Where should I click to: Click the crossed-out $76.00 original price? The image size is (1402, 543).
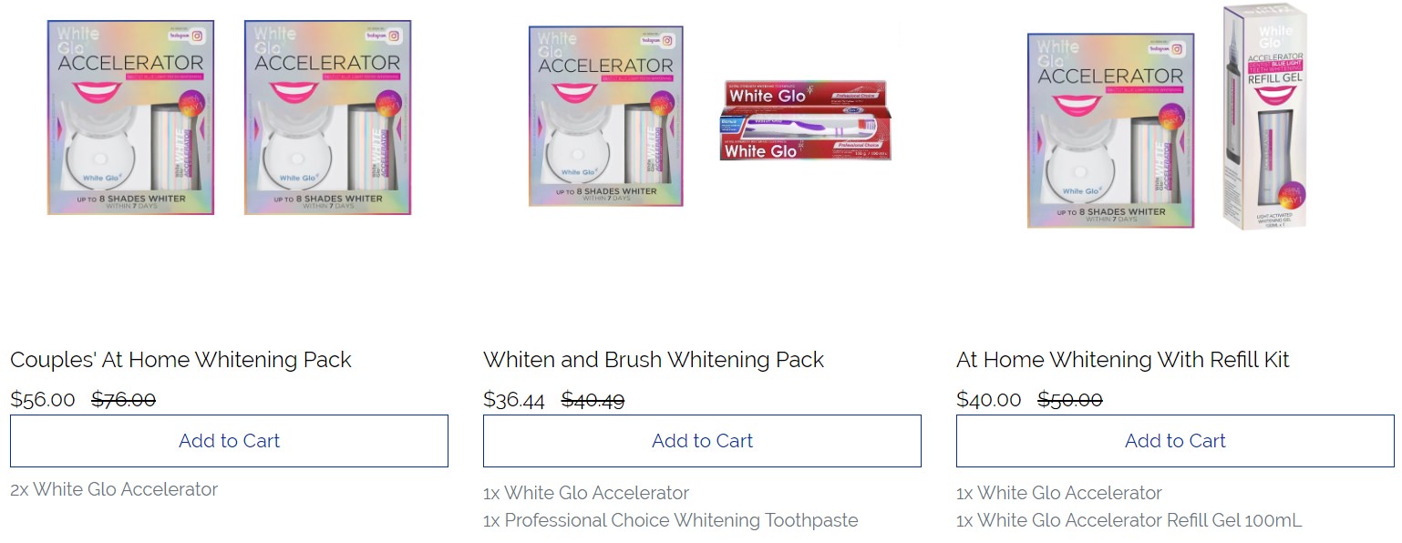point(124,399)
